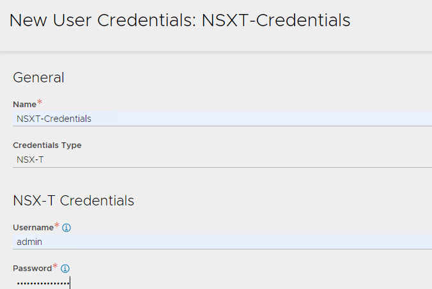Click the required asterisk beside Password

[x=56, y=267]
